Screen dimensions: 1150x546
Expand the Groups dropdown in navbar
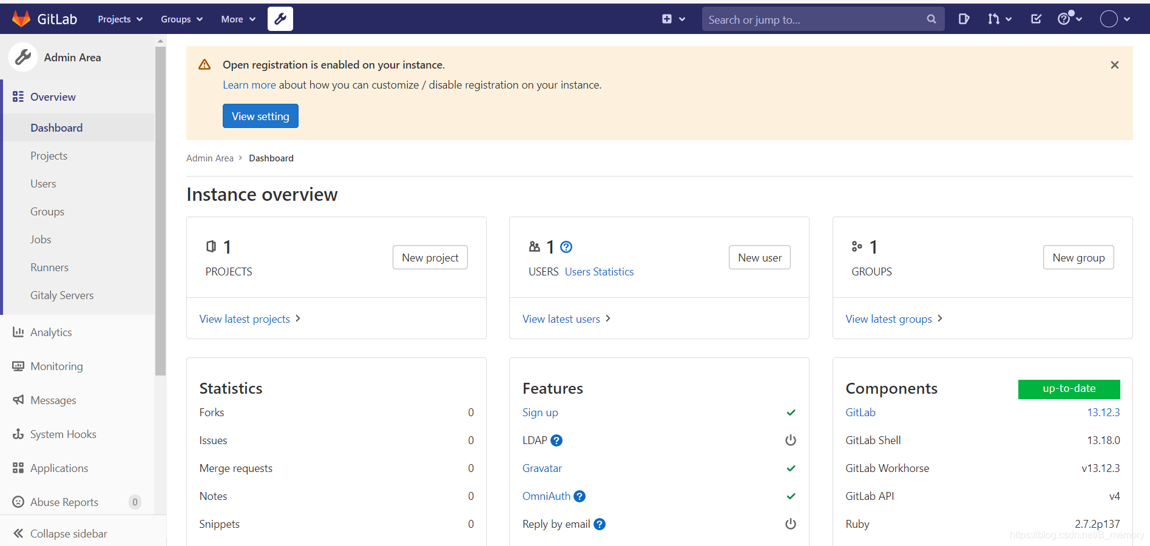(x=181, y=19)
